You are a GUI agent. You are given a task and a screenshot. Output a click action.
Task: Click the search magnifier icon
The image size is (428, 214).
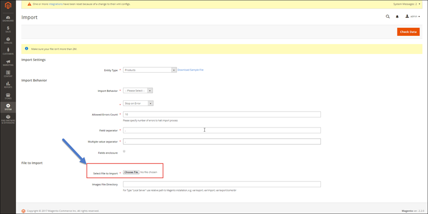click(x=388, y=17)
